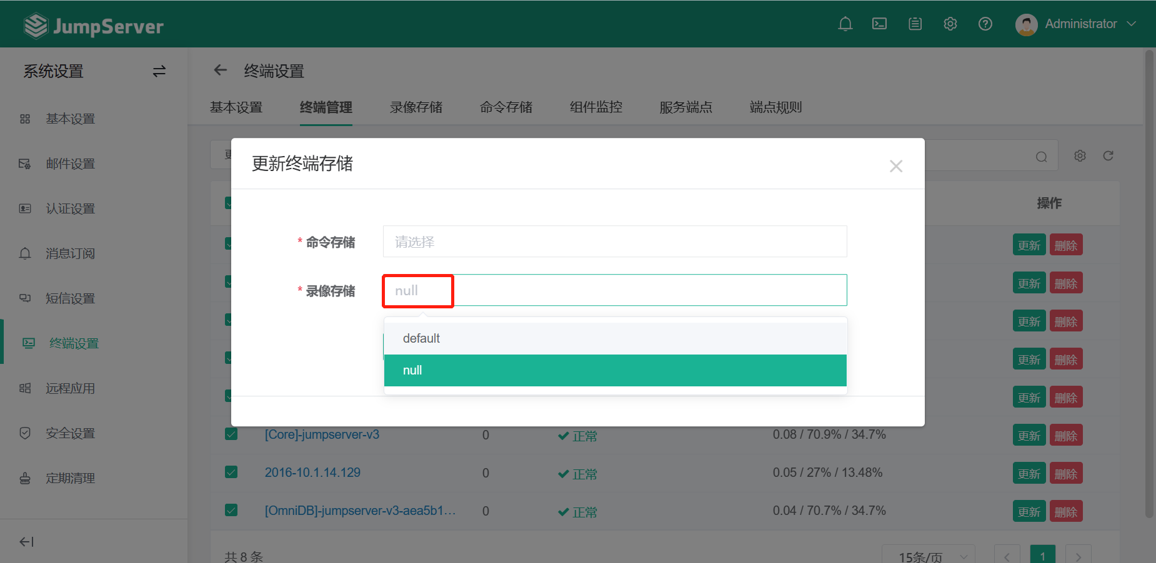Open the 安全设置 sidebar menu item
Screen dimensions: 1156x563
70,433
